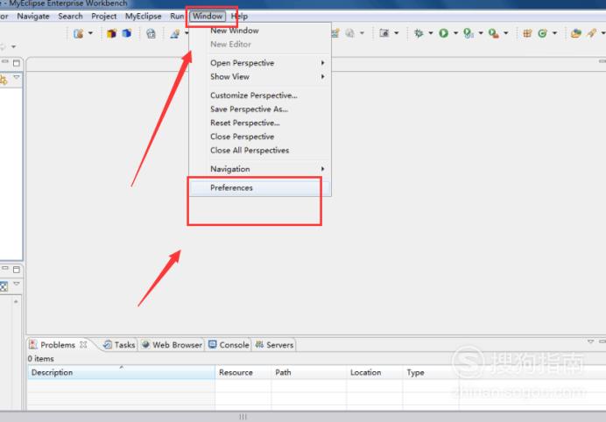Open the Navigate menu

33,17
